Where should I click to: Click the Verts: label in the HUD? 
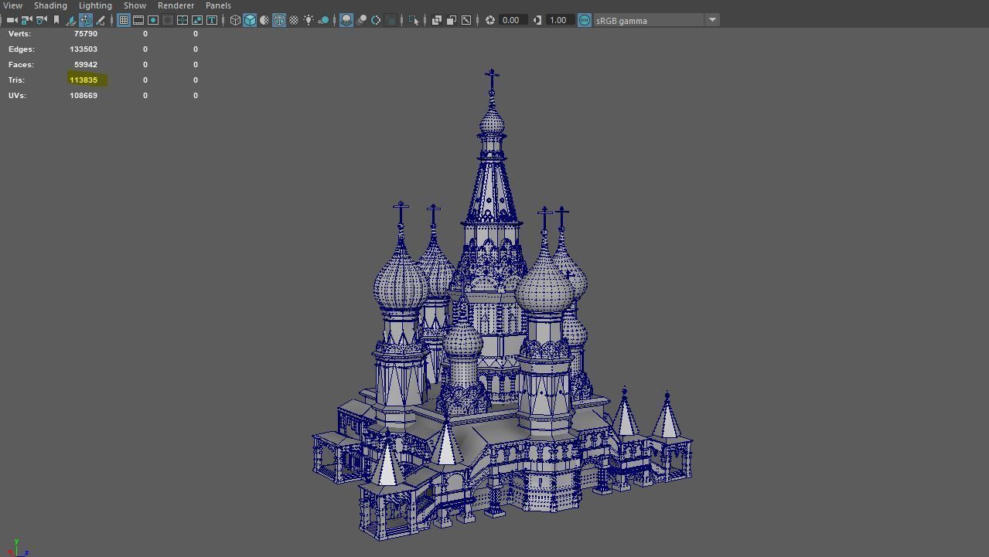(x=19, y=34)
